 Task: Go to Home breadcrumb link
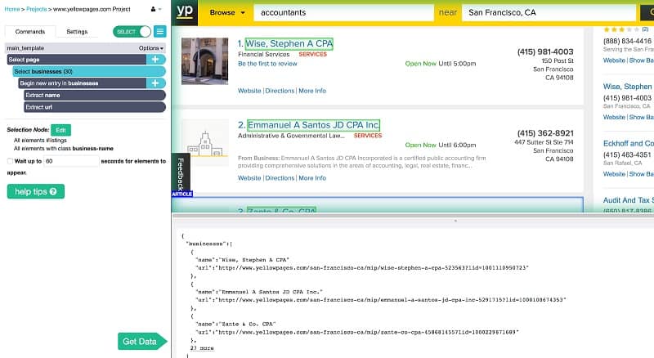(x=11, y=9)
